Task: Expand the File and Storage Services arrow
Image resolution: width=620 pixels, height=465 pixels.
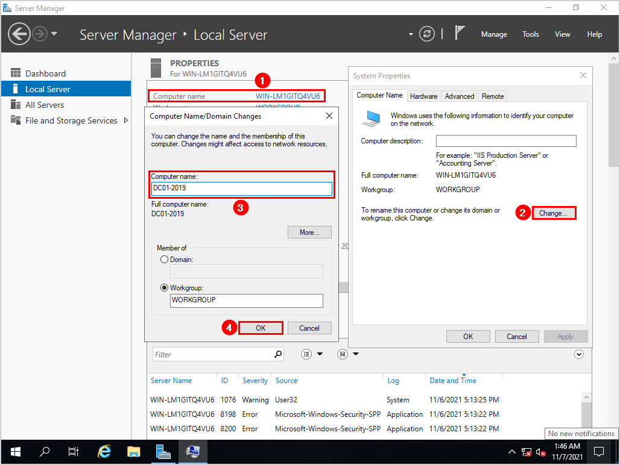Action: tap(125, 120)
